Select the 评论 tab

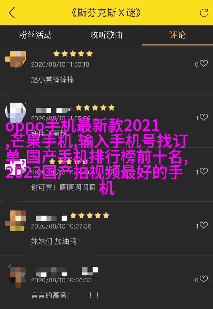pos(177,35)
